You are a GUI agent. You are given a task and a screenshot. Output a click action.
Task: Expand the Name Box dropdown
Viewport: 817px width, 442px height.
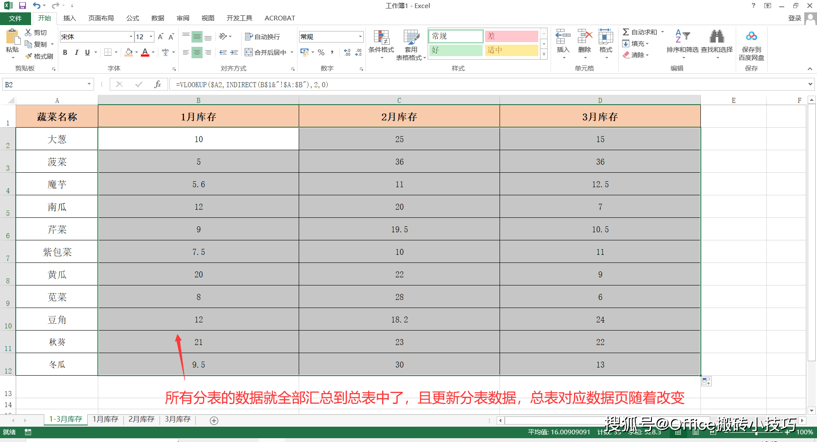tap(89, 84)
